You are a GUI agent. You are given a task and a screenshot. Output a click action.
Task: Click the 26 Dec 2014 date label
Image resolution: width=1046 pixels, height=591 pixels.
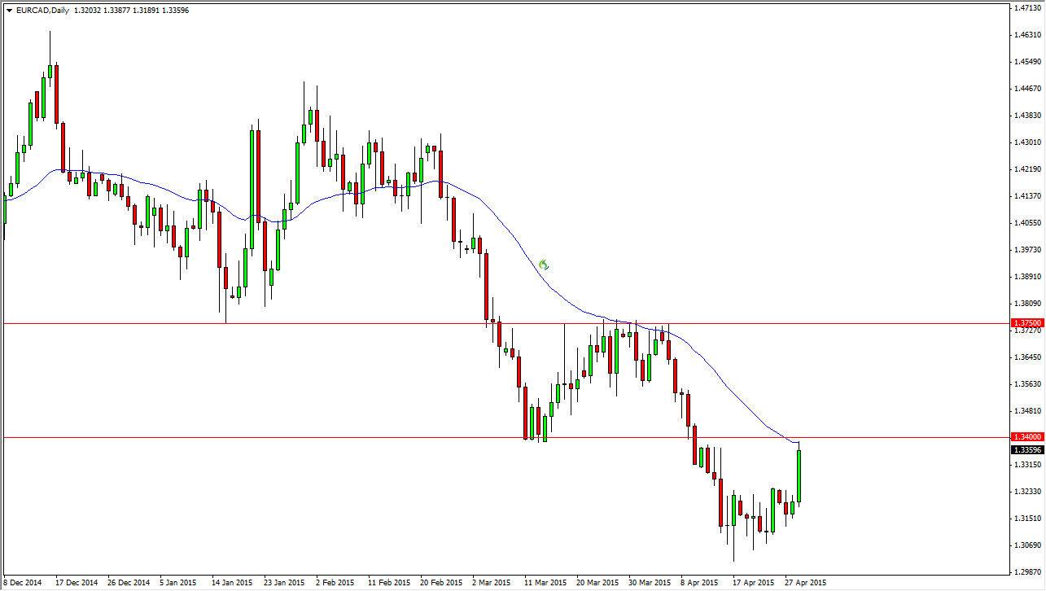coord(129,583)
